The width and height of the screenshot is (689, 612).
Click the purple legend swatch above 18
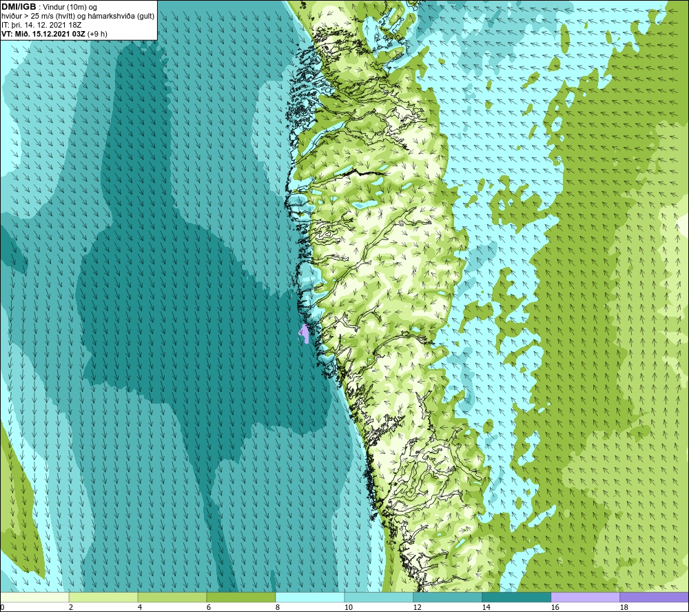click(654, 597)
